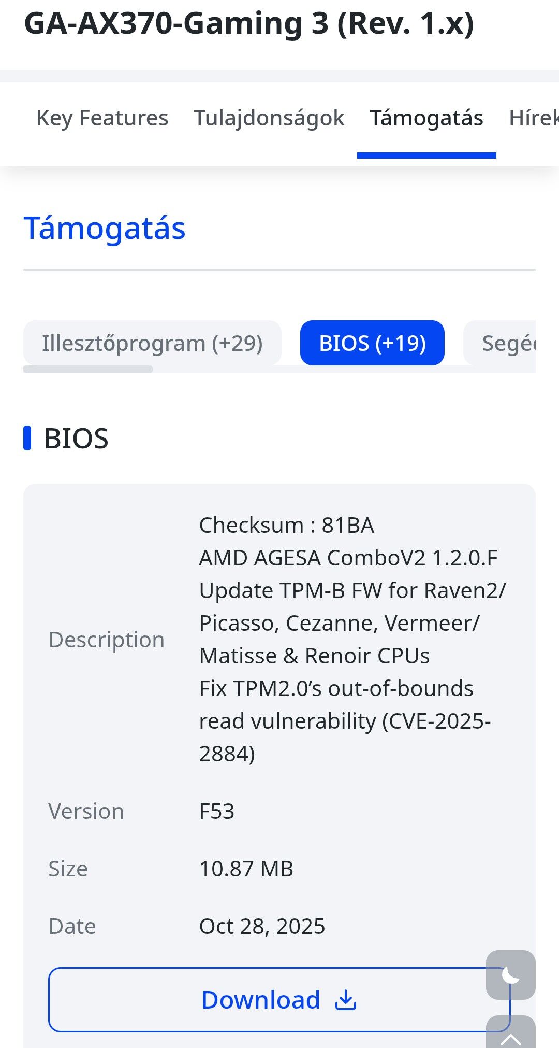Open the Key Features tab

[102, 118]
